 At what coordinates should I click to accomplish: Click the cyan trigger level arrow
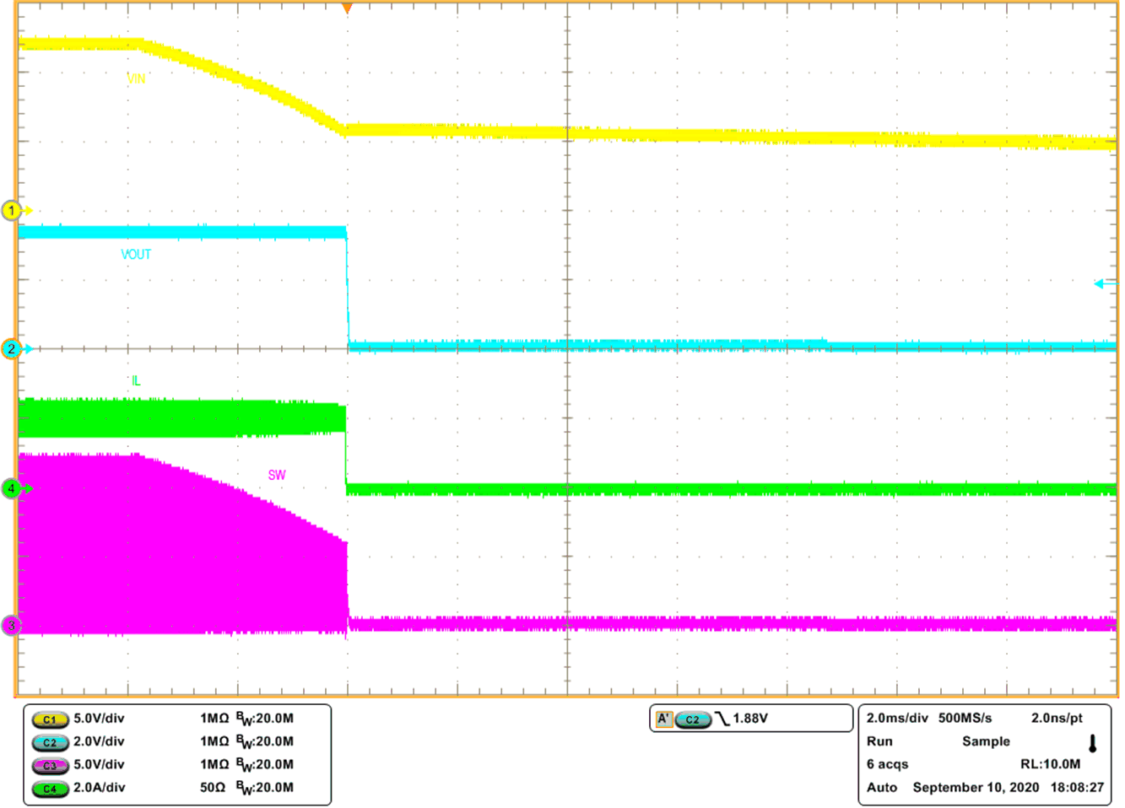pos(1101,284)
